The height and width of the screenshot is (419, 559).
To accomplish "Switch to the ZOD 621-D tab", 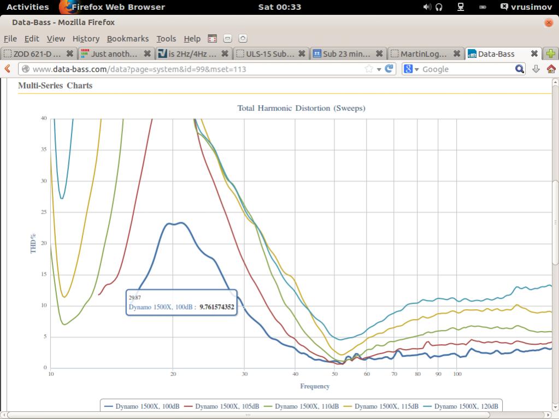I will click(x=38, y=54).
